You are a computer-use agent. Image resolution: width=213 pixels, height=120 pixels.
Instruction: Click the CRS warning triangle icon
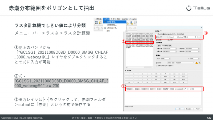click(x=196, y=63)
